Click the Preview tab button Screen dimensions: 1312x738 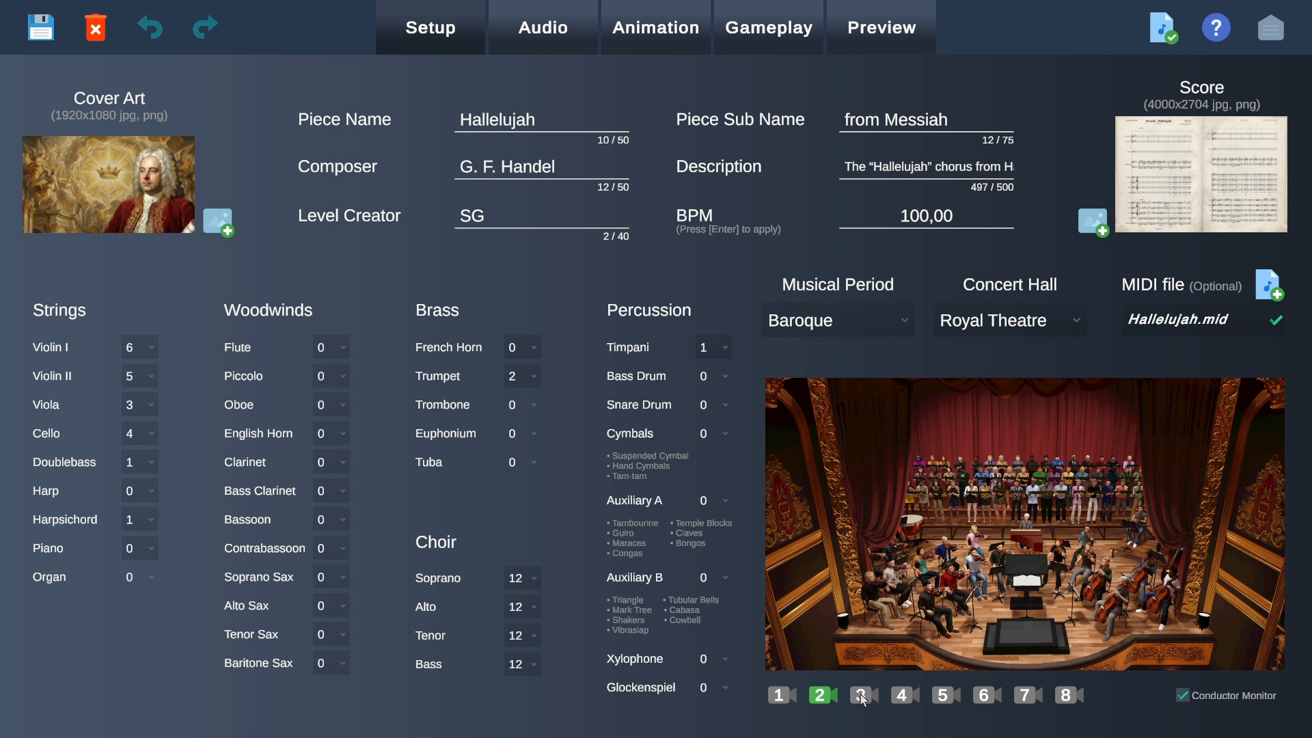(x=881, y=27)
